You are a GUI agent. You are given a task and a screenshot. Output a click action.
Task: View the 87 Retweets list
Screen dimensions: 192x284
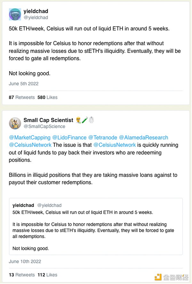tap(22, 97)
